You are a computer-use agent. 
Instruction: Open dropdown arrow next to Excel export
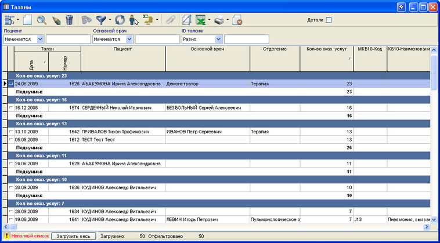pyautogui.click(x=210, y=20)
